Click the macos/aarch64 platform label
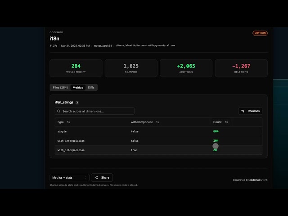This screenshot has width=288, height=216. tap(103, 46)
